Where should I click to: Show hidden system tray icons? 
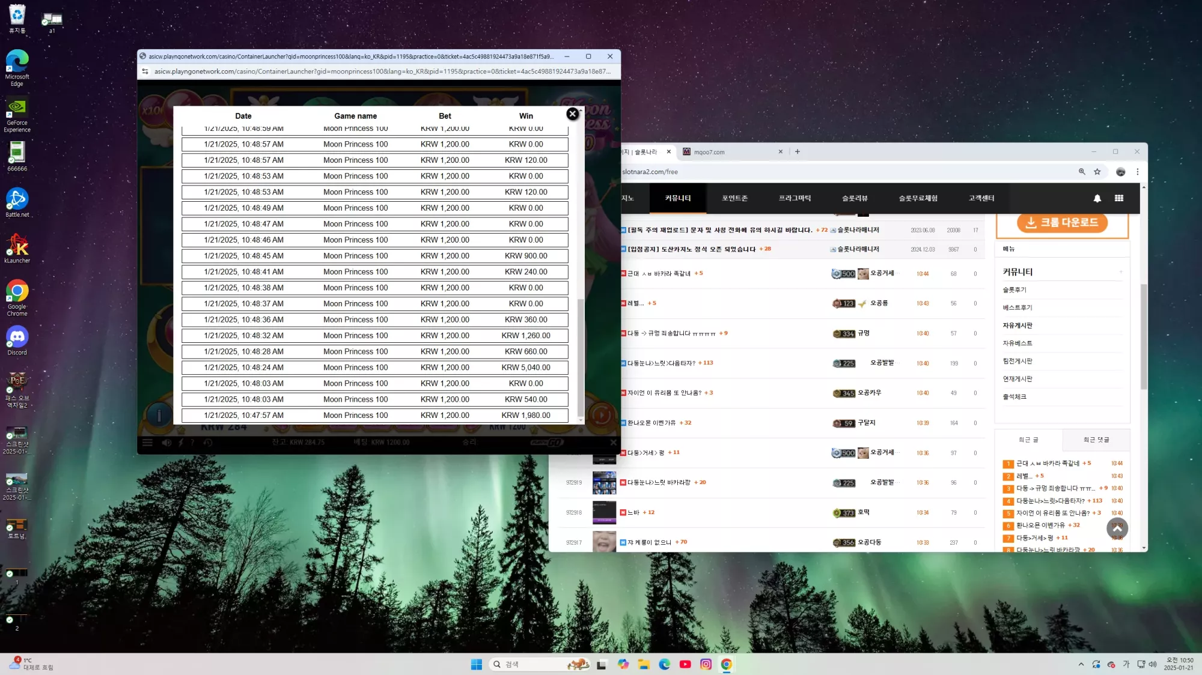[1081, 664]
